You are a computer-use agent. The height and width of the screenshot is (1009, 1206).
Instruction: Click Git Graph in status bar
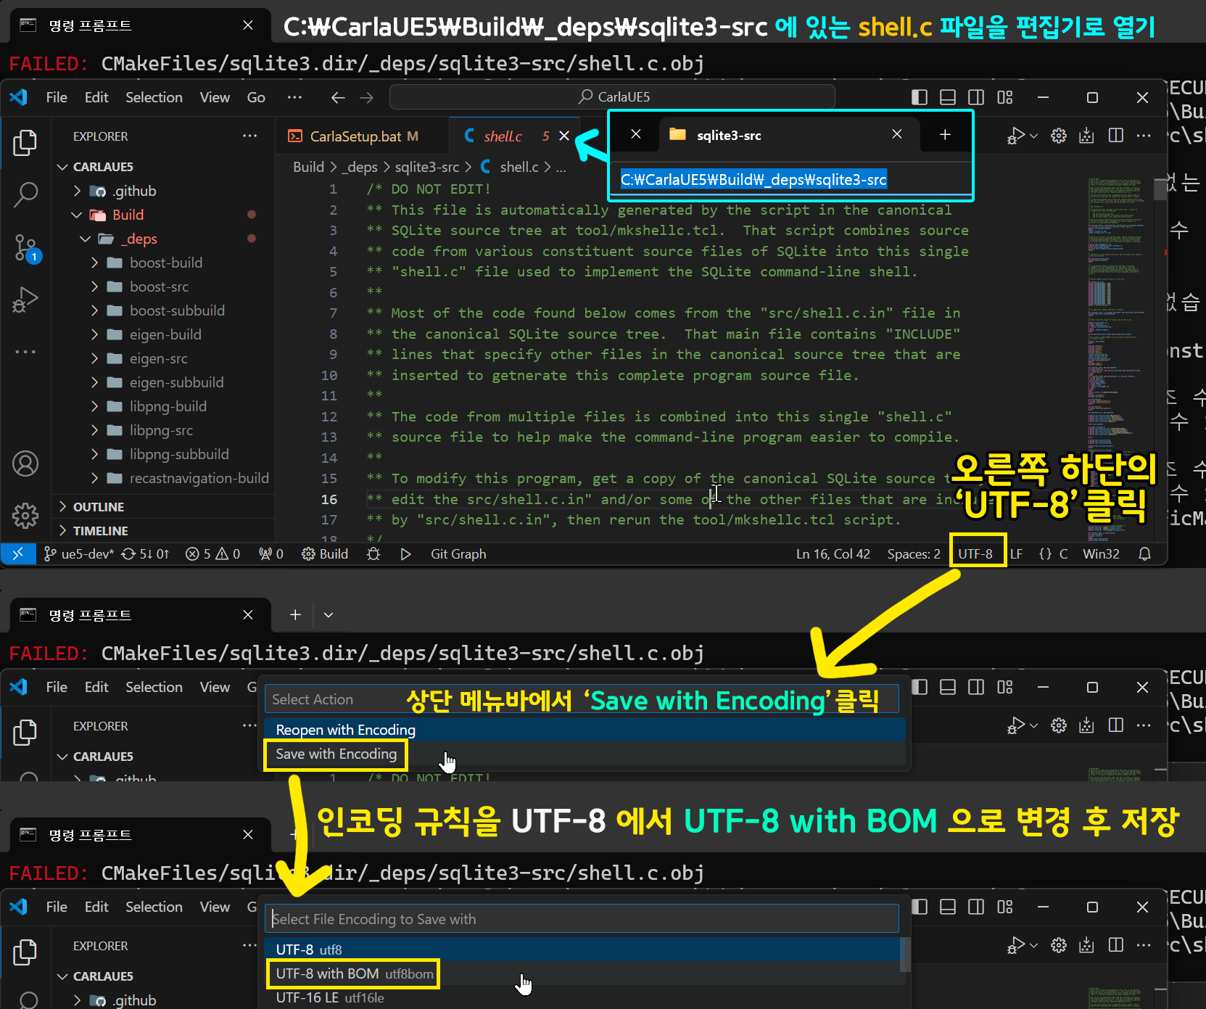(x=458, y=554)
